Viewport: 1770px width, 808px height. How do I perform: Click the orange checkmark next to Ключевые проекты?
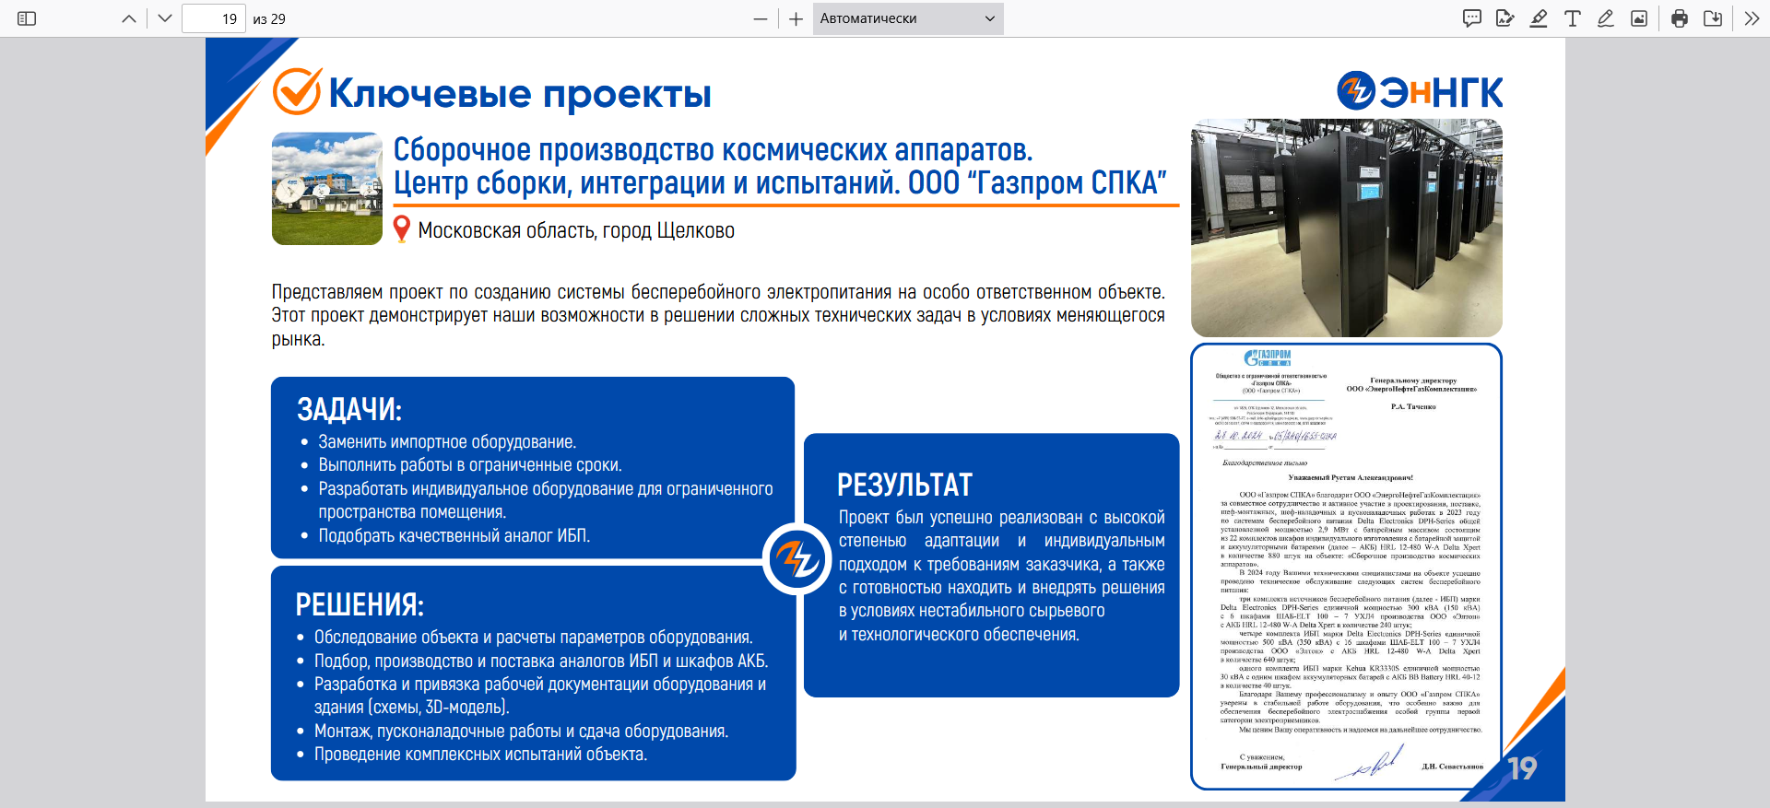pyautogui.click(x=298, y=91)
